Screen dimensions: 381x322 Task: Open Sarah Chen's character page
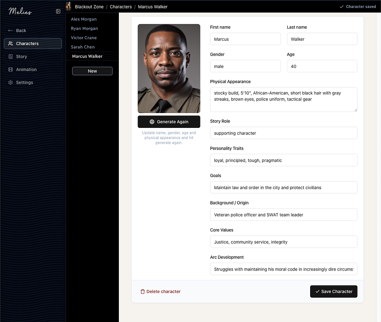coord(83,47)
